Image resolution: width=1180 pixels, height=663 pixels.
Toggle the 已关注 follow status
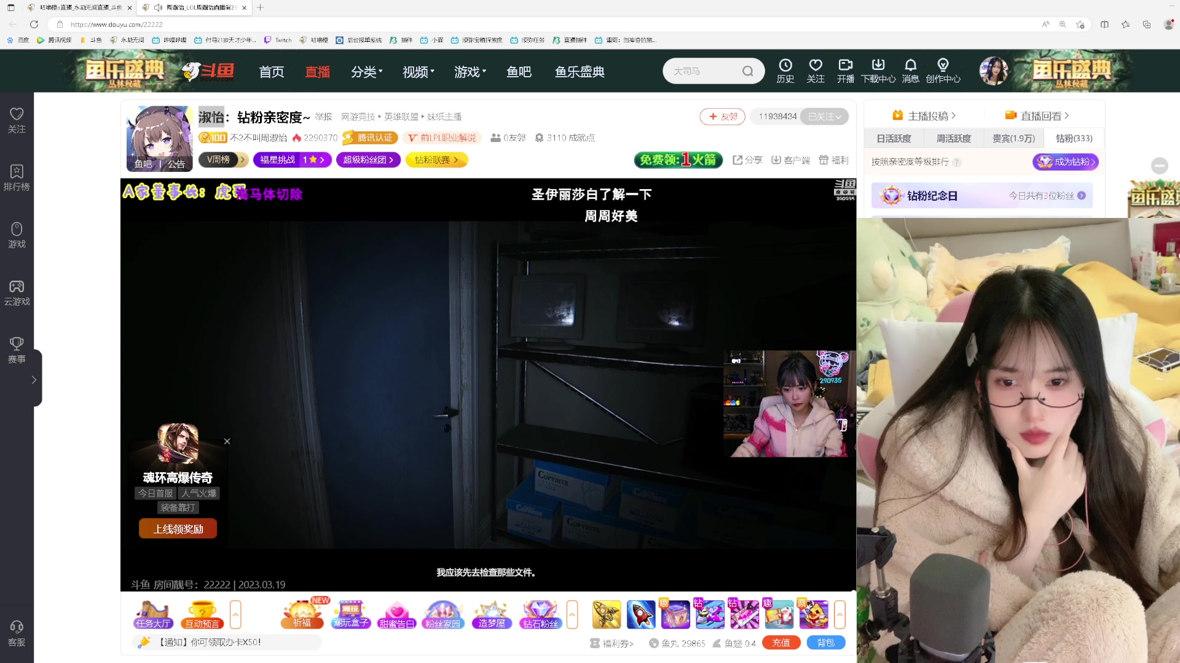824,116
